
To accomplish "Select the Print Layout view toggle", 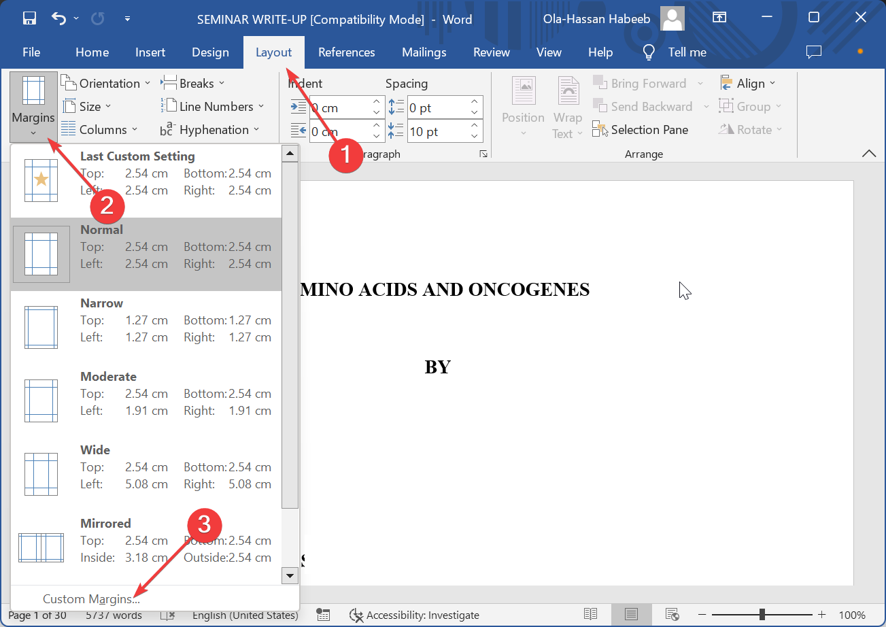I will pos(631,615).
